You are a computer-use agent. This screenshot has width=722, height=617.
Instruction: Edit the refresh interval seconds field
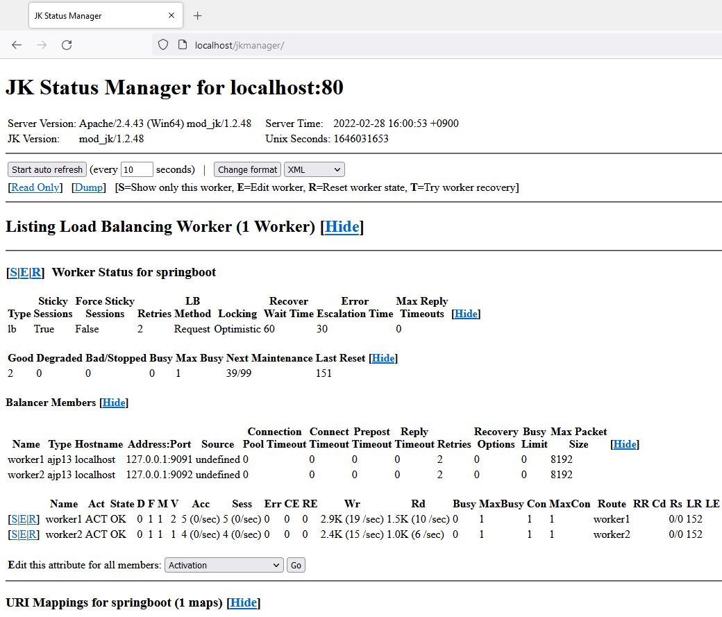pyautogui.click(x=137, y=169)
